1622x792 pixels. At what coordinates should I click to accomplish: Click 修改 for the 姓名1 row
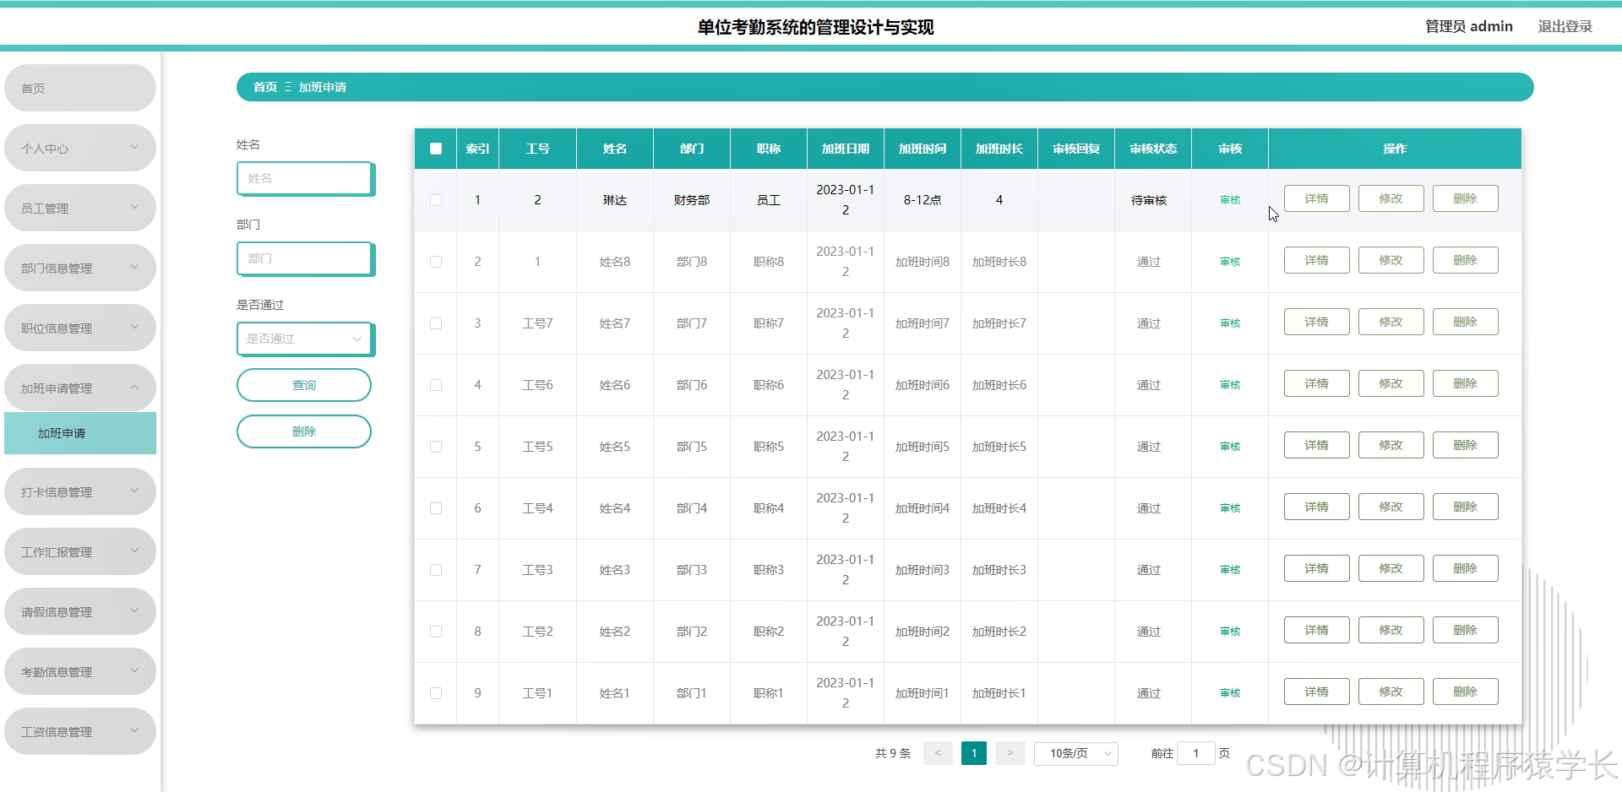[x=1391, y=692]
